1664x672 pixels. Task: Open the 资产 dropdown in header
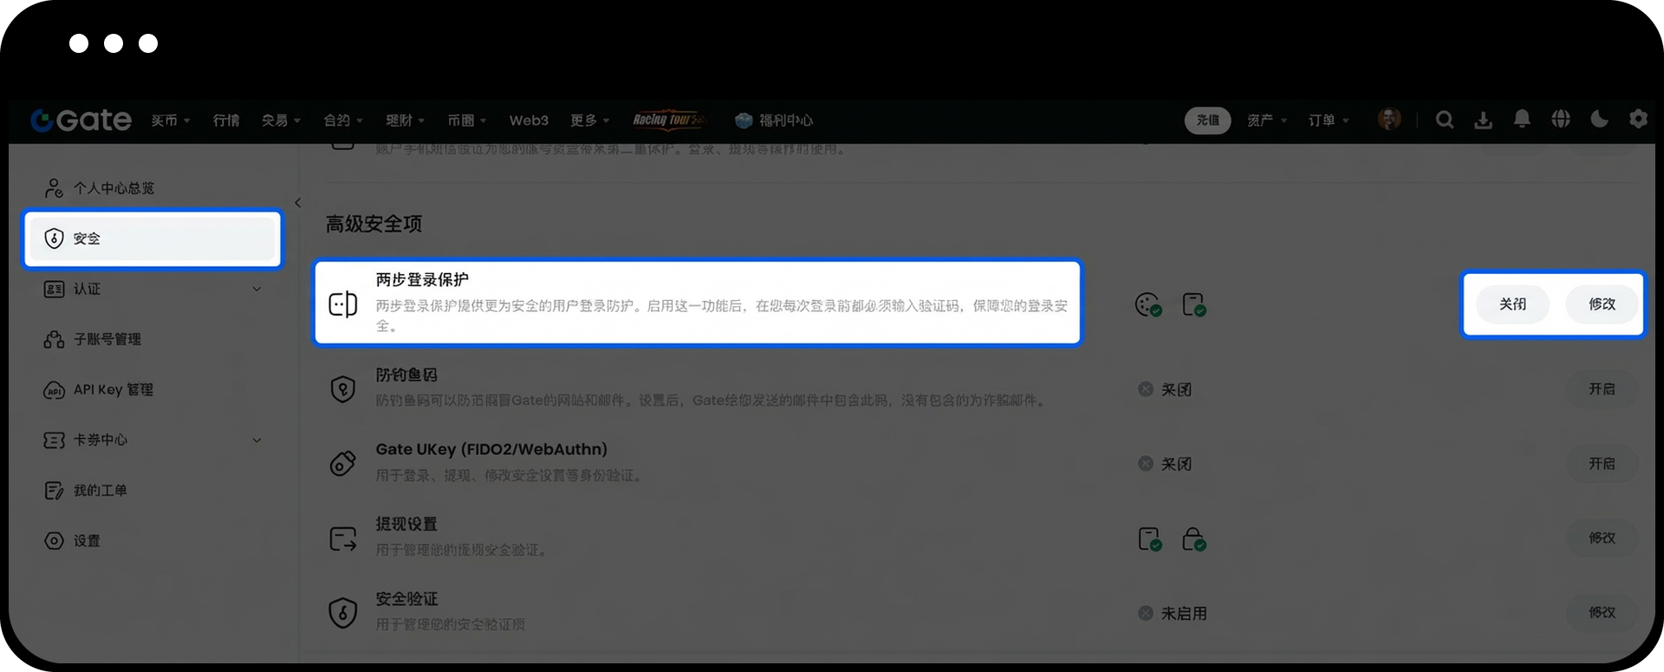pyautogui.click(x=1266, y=121)
